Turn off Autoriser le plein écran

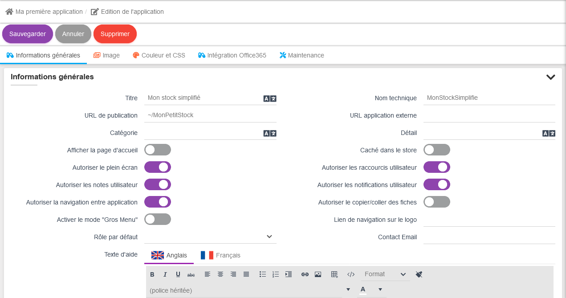(x=158, y=167)
